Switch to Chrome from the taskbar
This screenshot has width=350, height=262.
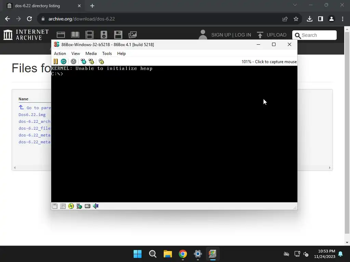183,254
